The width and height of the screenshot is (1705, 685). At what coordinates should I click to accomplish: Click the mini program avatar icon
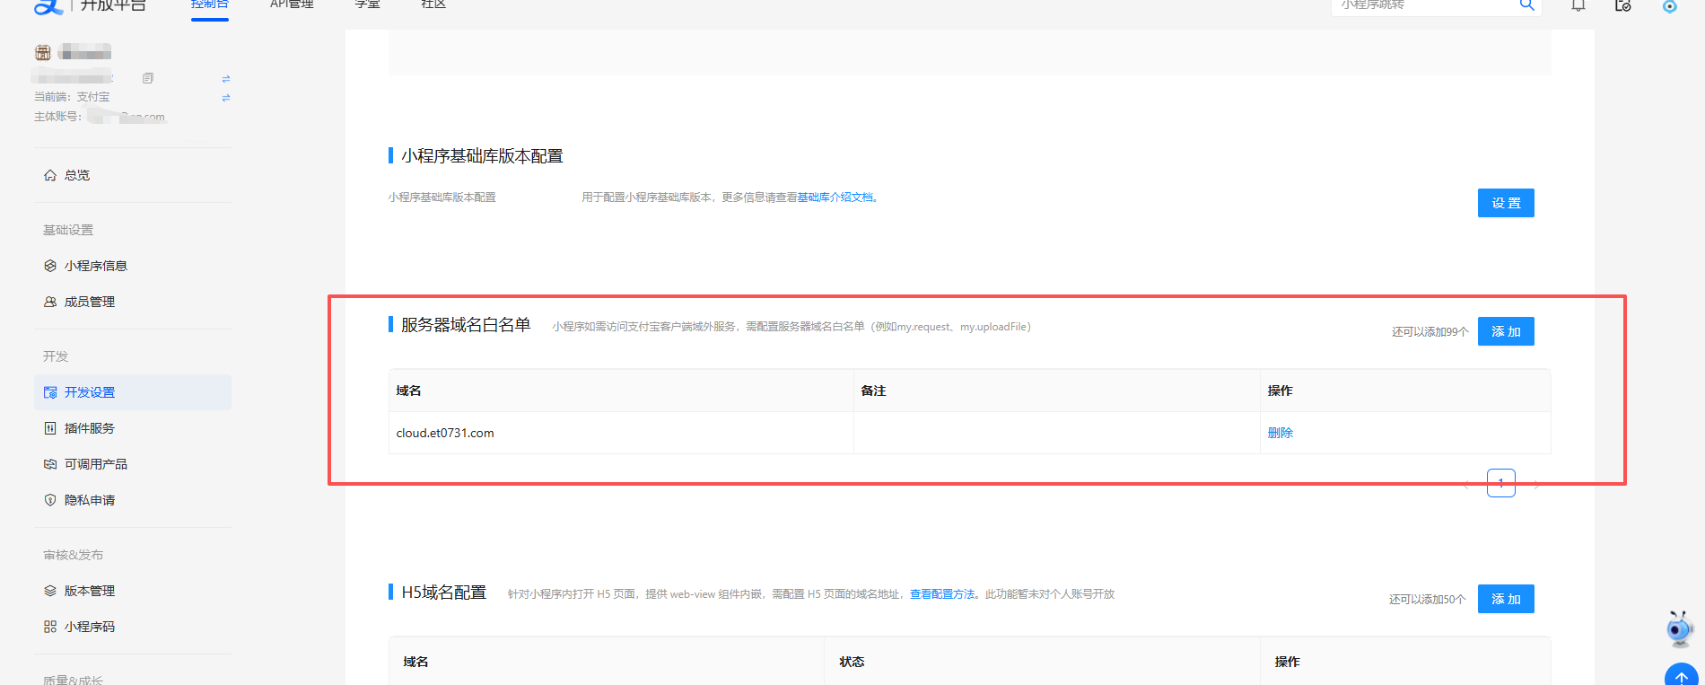click(x=43, y=52)
